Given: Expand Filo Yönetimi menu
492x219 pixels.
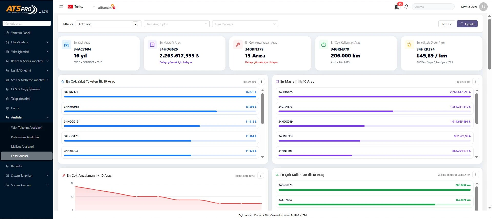Looking at the screenshot, I should (27, 42).
